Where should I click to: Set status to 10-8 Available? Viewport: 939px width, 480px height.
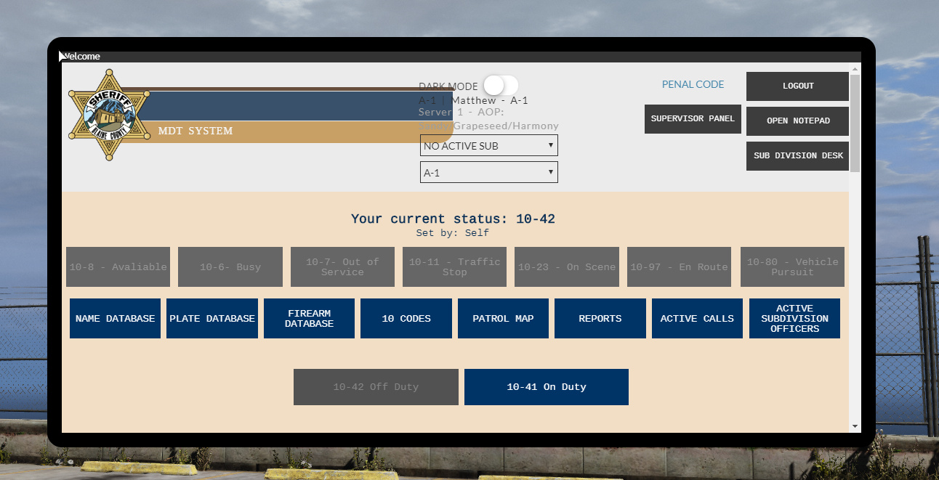(118, 267)
